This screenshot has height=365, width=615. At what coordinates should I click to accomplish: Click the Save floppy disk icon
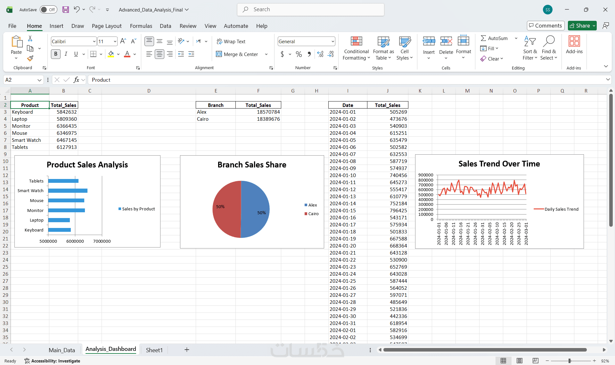tap(65, 10)
